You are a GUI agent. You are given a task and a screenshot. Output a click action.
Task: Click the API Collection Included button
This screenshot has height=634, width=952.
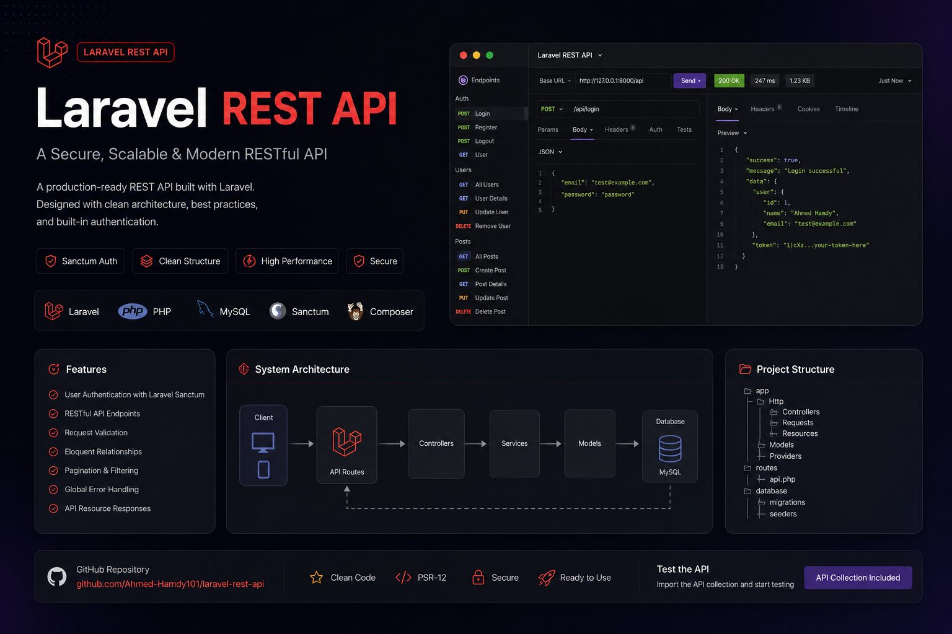[x=858, y=578]
